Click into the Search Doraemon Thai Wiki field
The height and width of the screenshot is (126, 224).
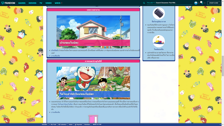click(174, 3)
